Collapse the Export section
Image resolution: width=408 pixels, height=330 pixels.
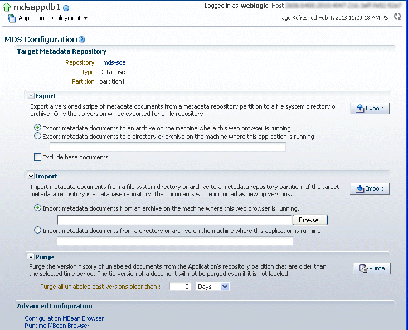[31, 96]
